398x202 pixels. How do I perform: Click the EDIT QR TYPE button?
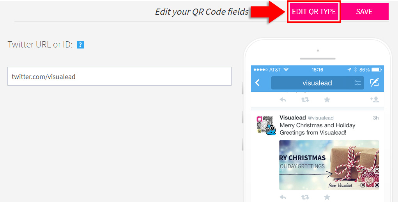click(314, 12)
